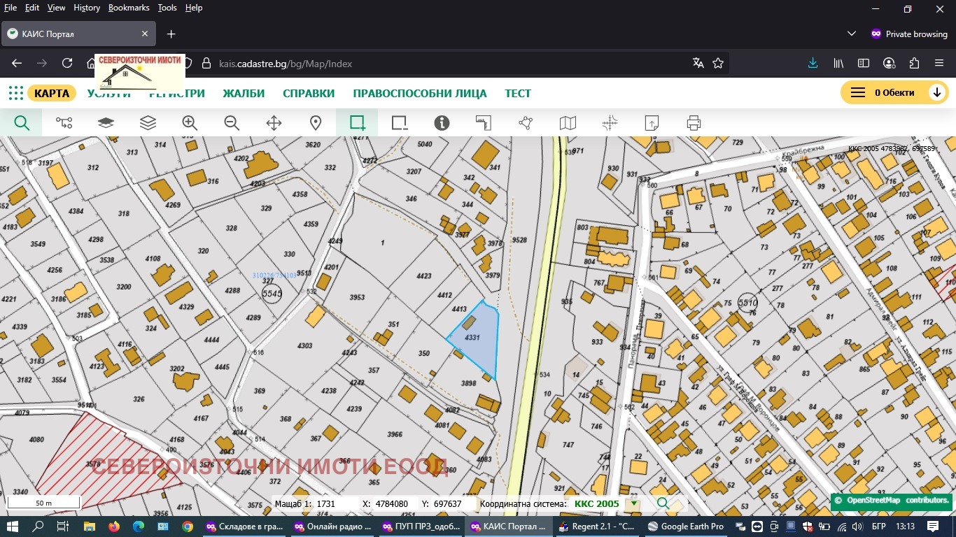This screenshot has height=537, width=956.
Task: Open the object information tool
Action: click(442, 123)
